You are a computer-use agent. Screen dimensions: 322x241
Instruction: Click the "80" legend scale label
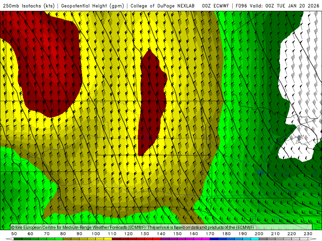click(63, 234)
